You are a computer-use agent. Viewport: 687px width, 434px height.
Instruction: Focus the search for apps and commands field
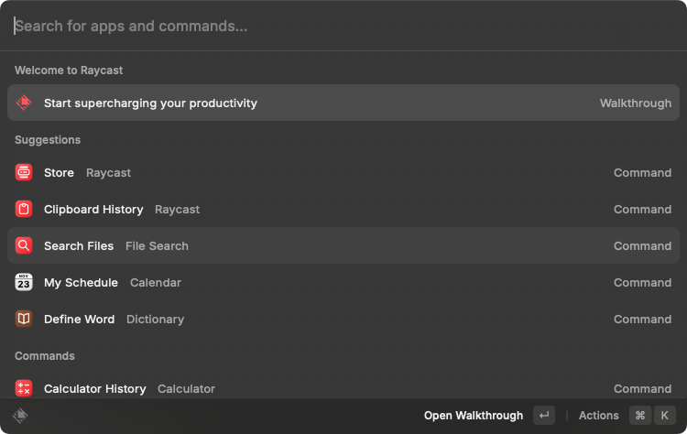point(343,26)
